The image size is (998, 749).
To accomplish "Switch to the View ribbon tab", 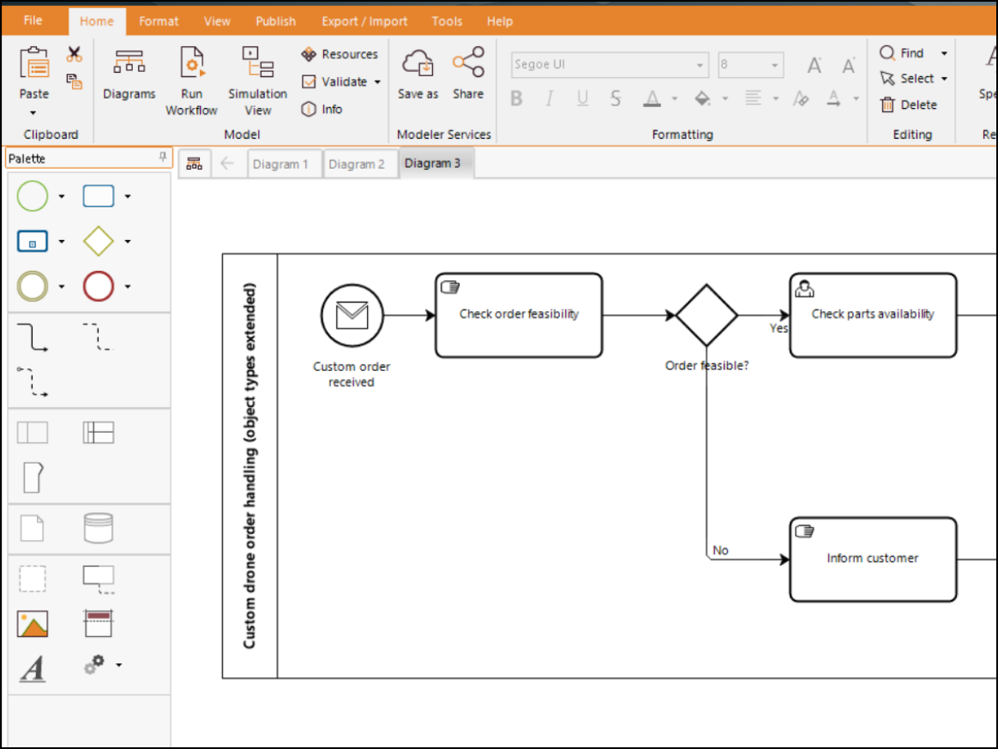I will [216, 21].
